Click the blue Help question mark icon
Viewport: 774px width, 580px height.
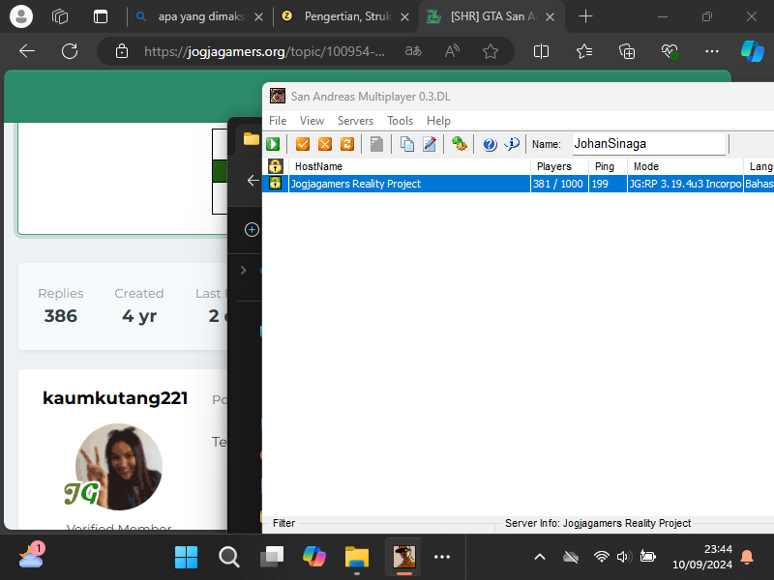point(490,144)
